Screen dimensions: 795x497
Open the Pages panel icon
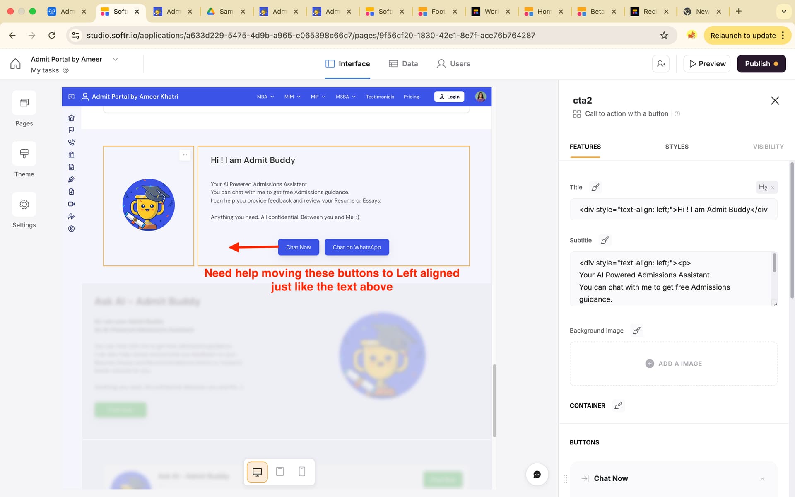pos(24,103)
